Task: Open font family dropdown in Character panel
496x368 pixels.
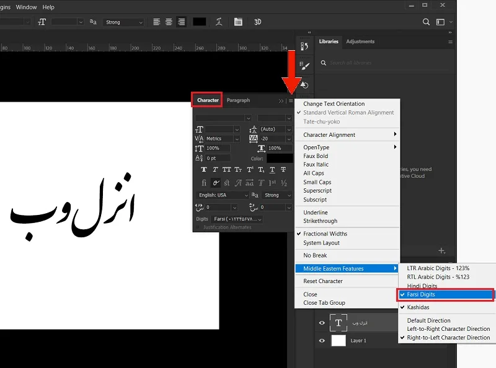Action: click(249, 118)
